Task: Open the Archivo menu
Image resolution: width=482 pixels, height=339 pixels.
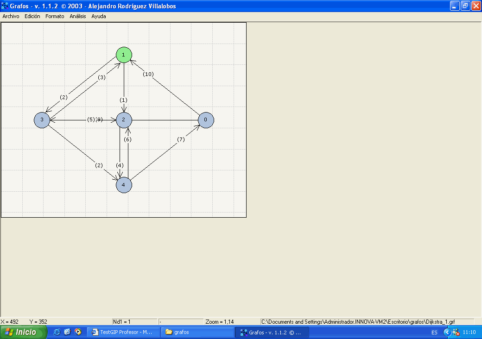Action: pyautogui.click(x=11, y=16)
